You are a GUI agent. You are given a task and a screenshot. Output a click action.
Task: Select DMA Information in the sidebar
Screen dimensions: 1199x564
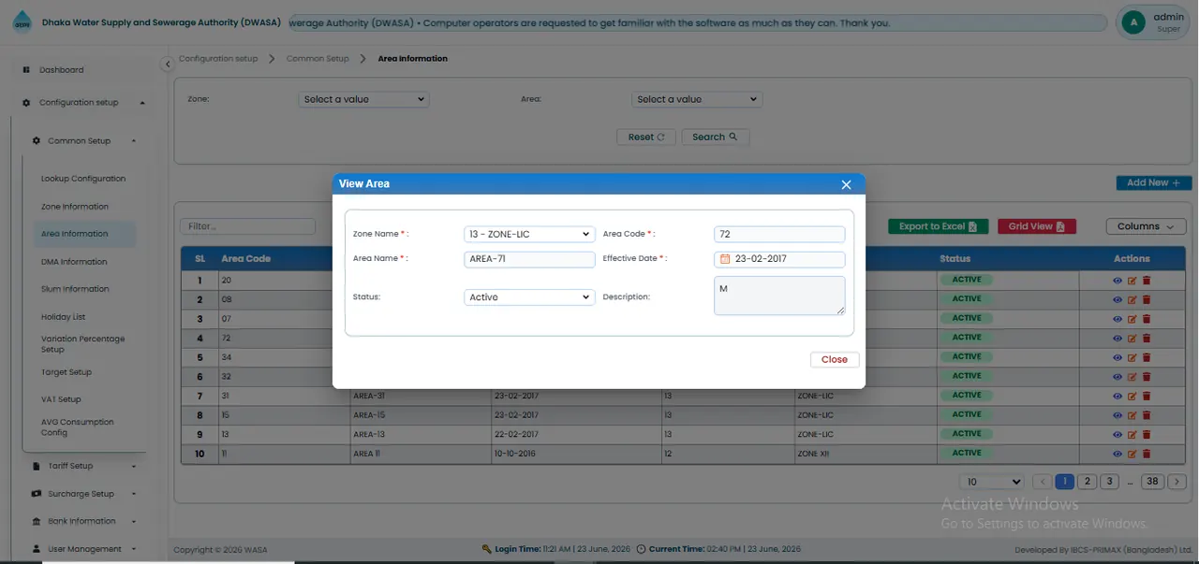click(74, 262)
